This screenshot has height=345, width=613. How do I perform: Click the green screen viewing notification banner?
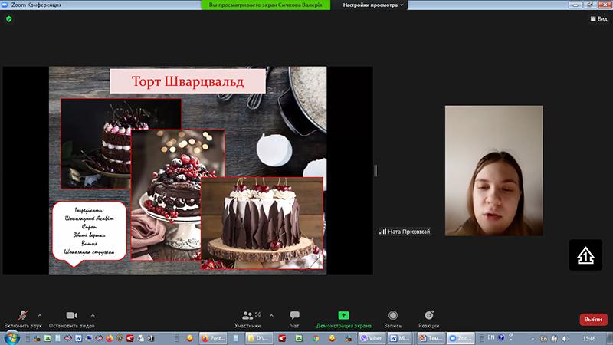coord(269,5)
